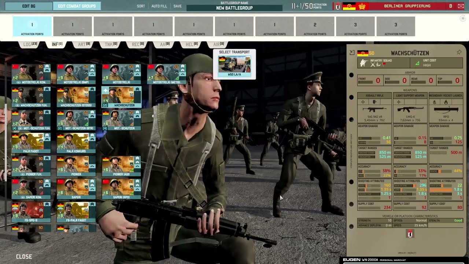Click the SORT button
Screen dimensions: 469x264
[141, 6]
